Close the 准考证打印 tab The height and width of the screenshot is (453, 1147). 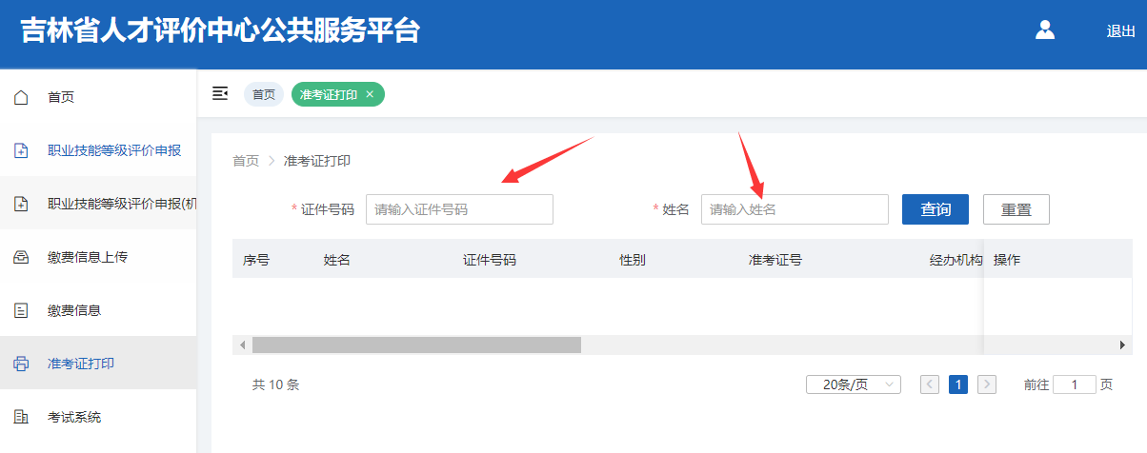coord(370,94)
